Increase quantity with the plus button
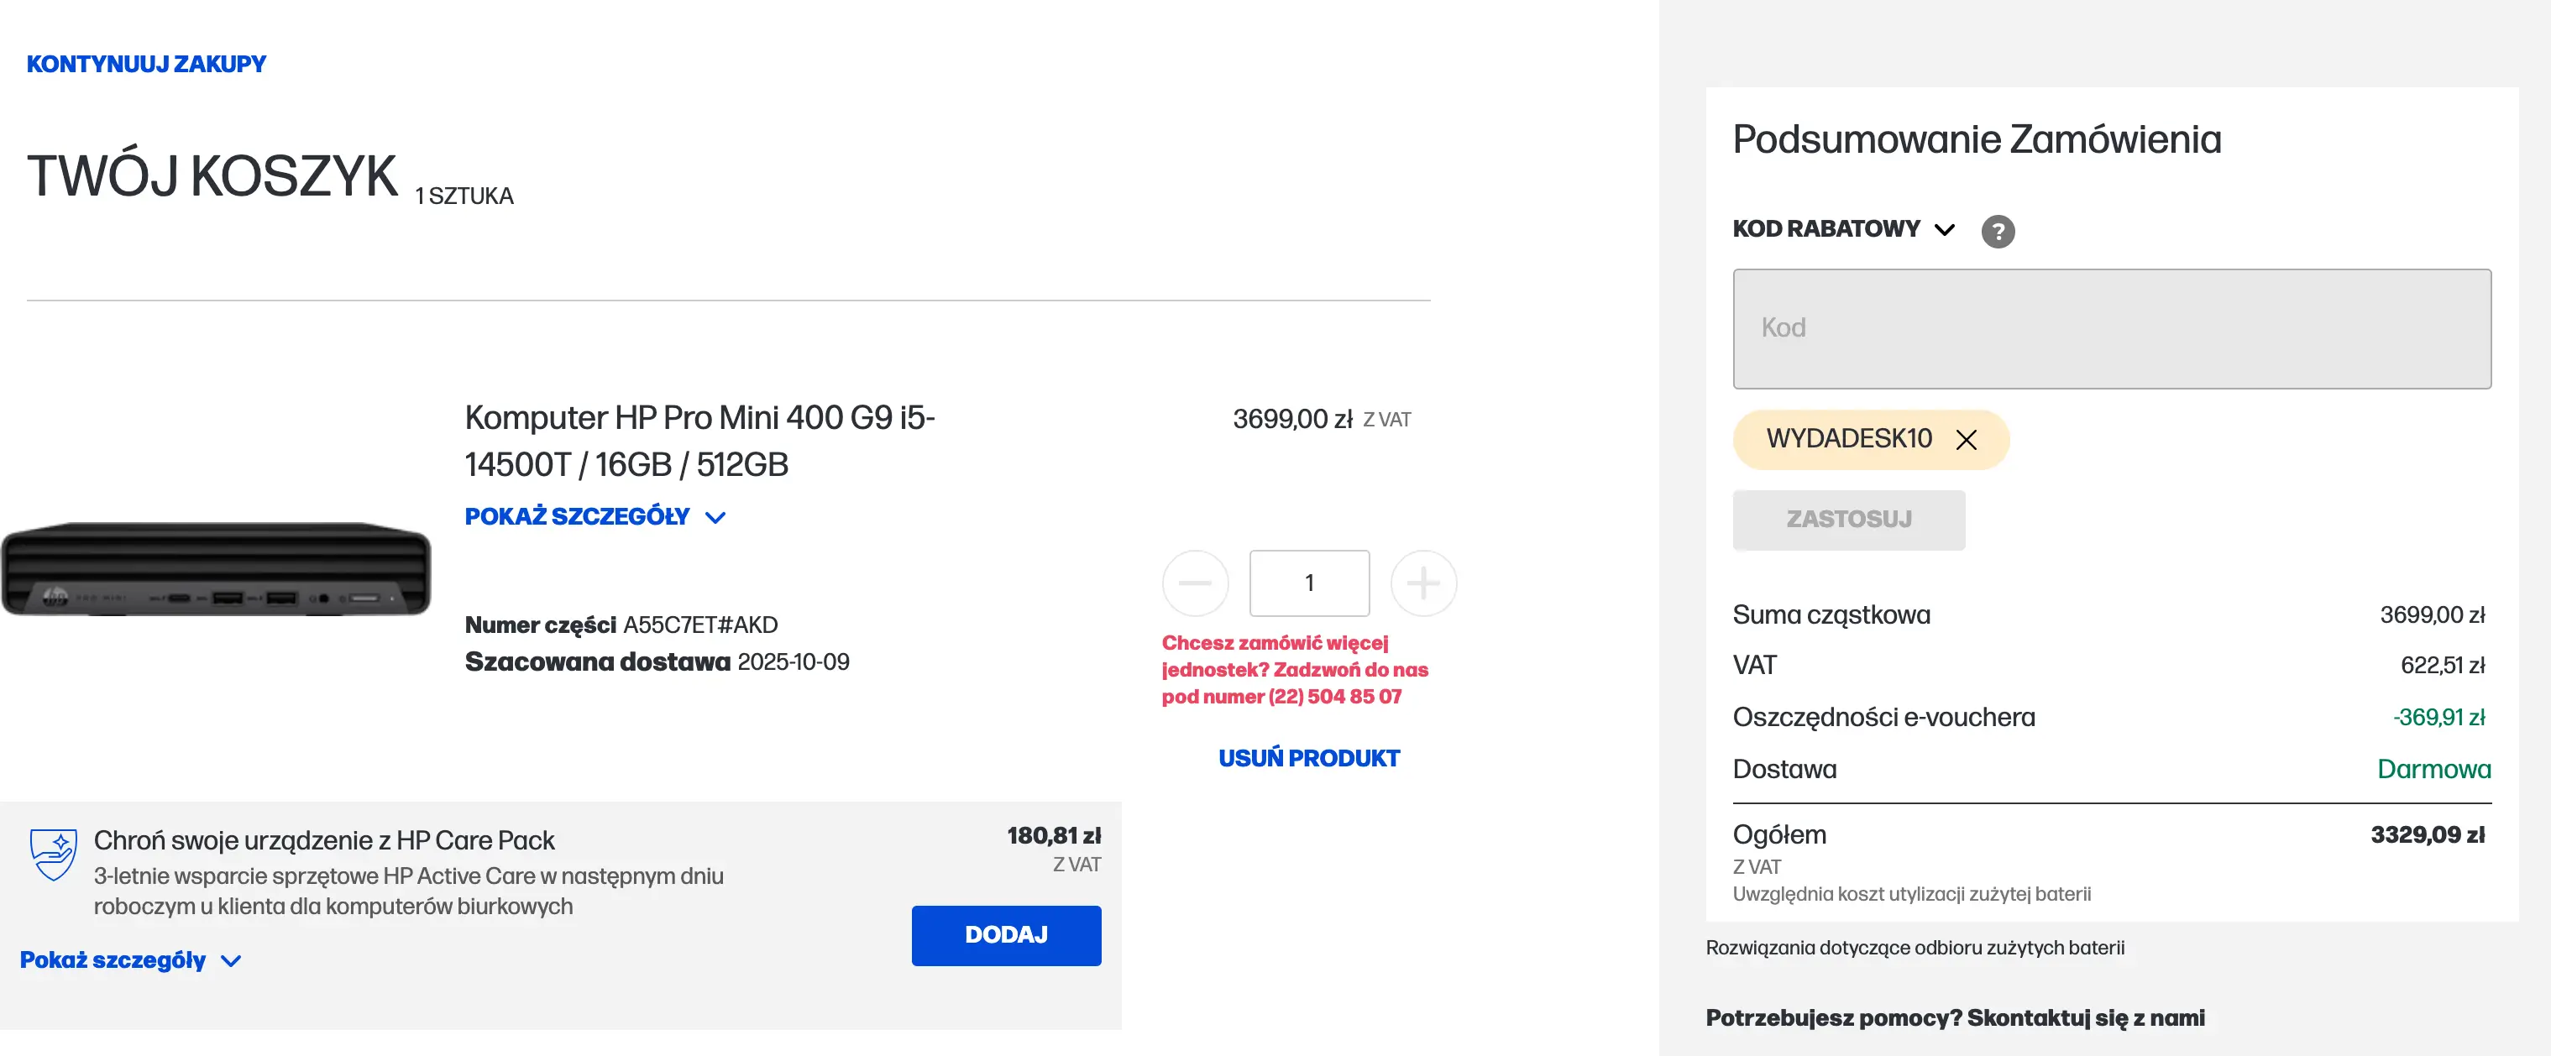 pyautogui.click(x=1423, y=583)
